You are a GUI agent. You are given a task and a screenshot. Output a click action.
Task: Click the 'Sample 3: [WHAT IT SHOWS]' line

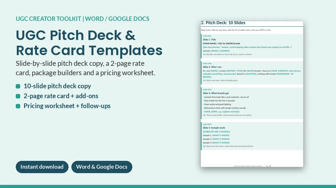point(216,143)
